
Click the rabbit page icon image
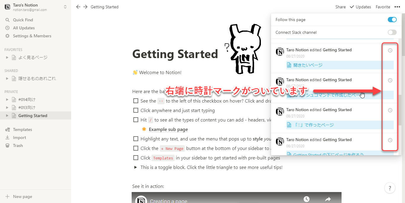244,48
